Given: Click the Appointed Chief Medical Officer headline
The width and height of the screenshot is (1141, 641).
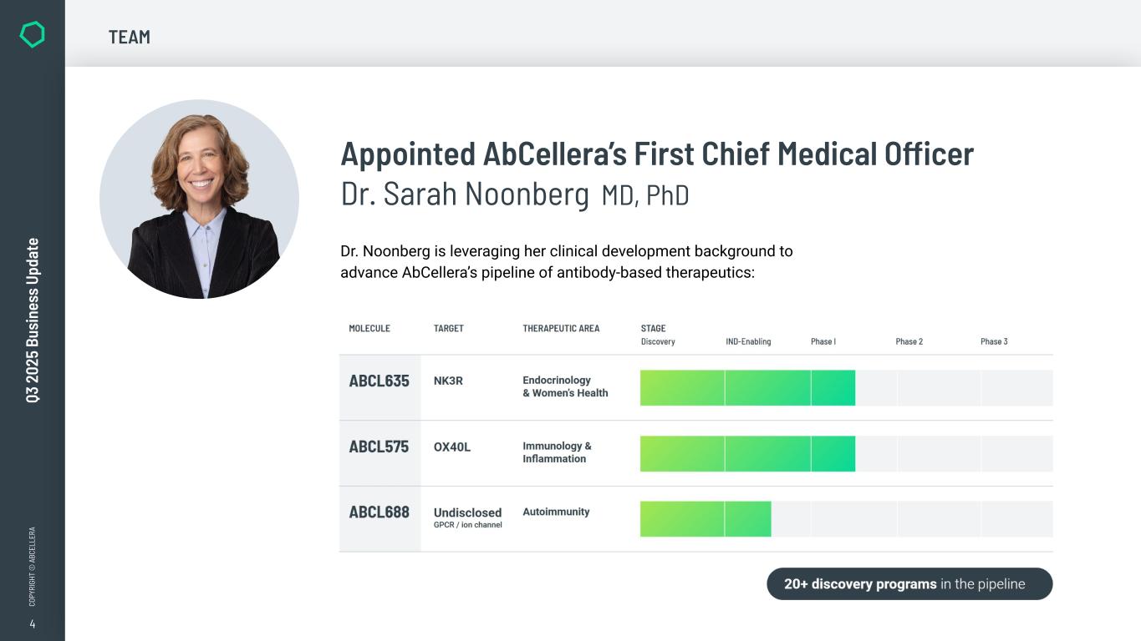Looking at the screenshot, I should (657, 154).
